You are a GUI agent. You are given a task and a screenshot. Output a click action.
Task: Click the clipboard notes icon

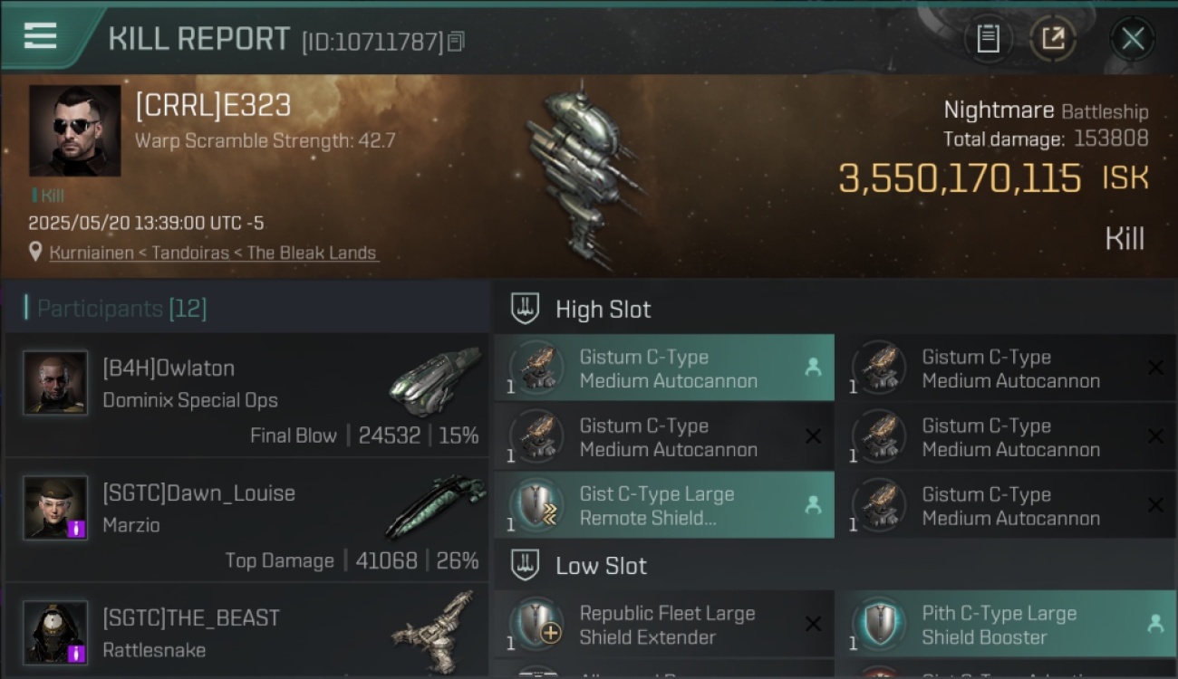point(988,38)
